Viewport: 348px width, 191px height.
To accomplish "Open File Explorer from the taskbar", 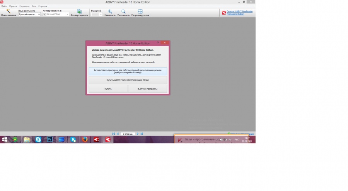I will pyautogui.click(x=27, y=139).
